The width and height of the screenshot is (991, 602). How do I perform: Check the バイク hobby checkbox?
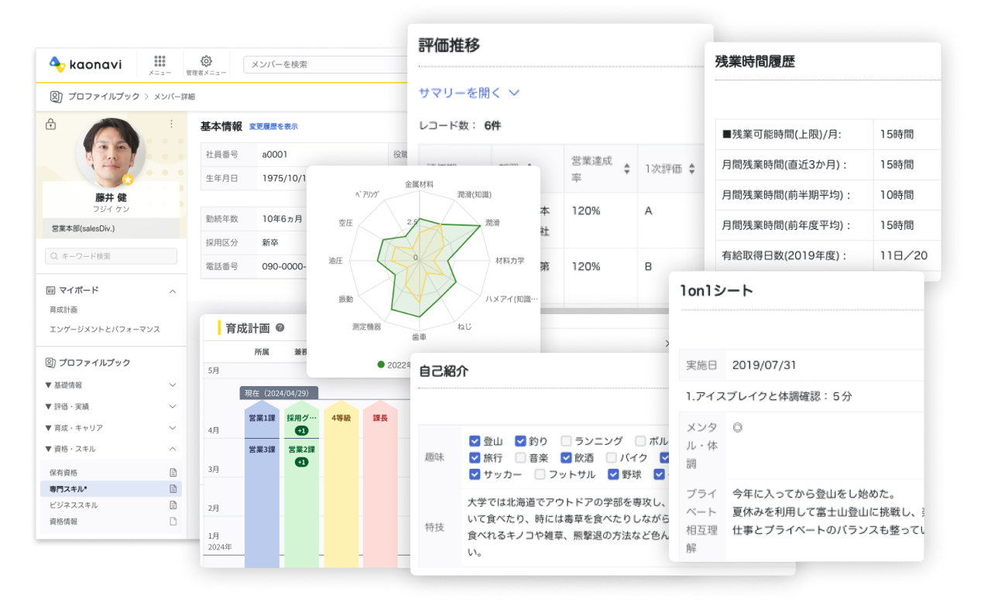pyautogui.click(x=612, y=458)
